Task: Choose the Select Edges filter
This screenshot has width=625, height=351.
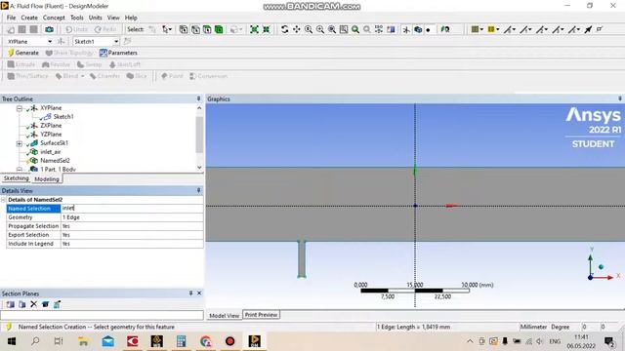Action: pos(195,29)
